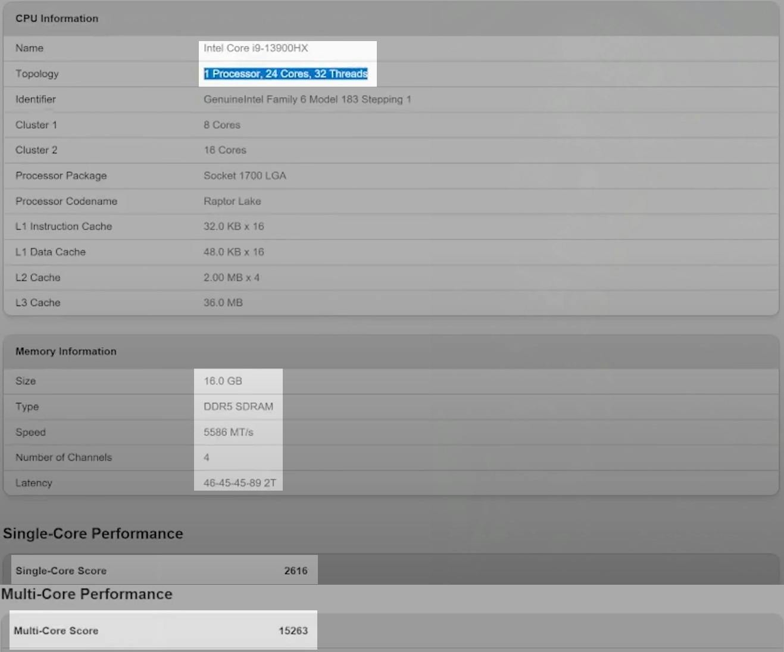Click the L1 Data Cache value 48.0 KB x 16

[234, 252]
